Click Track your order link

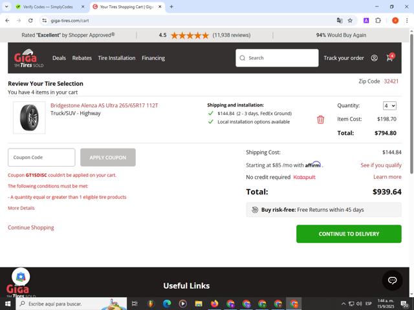pyautogui.click(x=343, y=58)
